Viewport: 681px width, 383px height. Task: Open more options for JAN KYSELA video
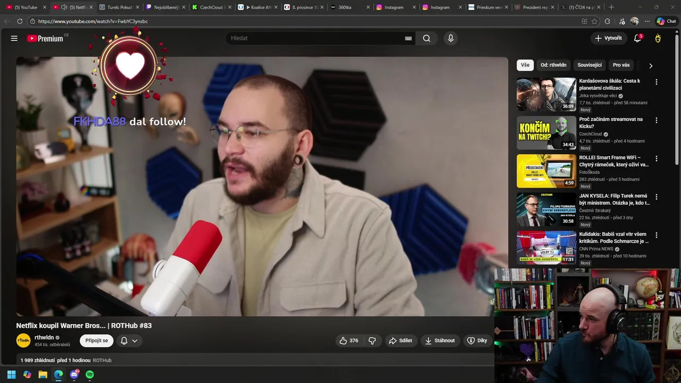(656, 197)
